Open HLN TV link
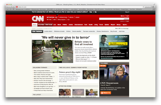This screenshot has width=161, height=105. coord(68,20)
